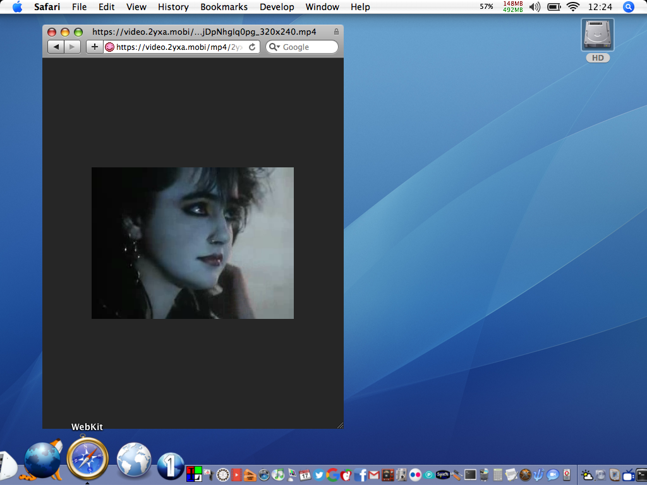The width and height of the screenshot is (647, 485).
Task: Reload the page using the refresh icon
Action: click(252, 47)
